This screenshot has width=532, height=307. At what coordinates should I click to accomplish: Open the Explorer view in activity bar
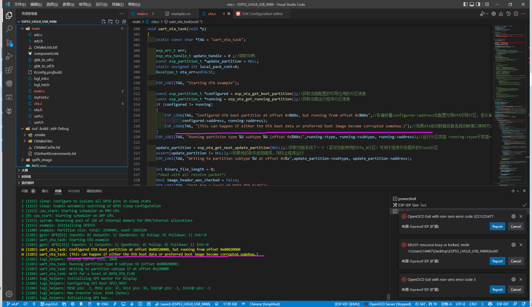pos(9,15)
